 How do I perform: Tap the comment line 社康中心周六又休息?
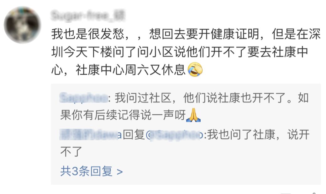[x=130, y=70]
